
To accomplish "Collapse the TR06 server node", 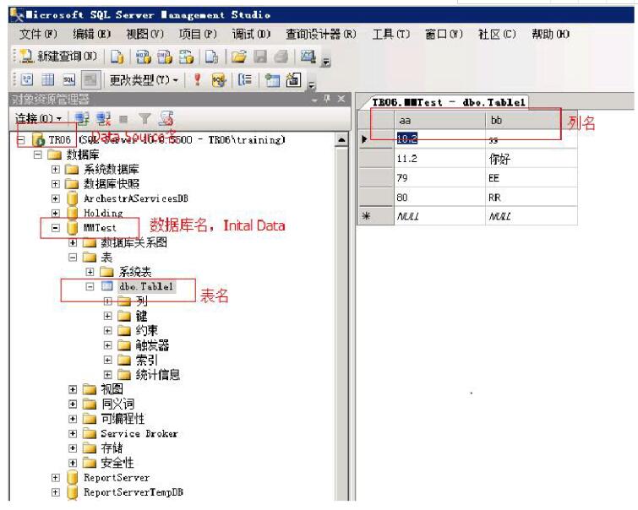I will [x=21, y=140].
